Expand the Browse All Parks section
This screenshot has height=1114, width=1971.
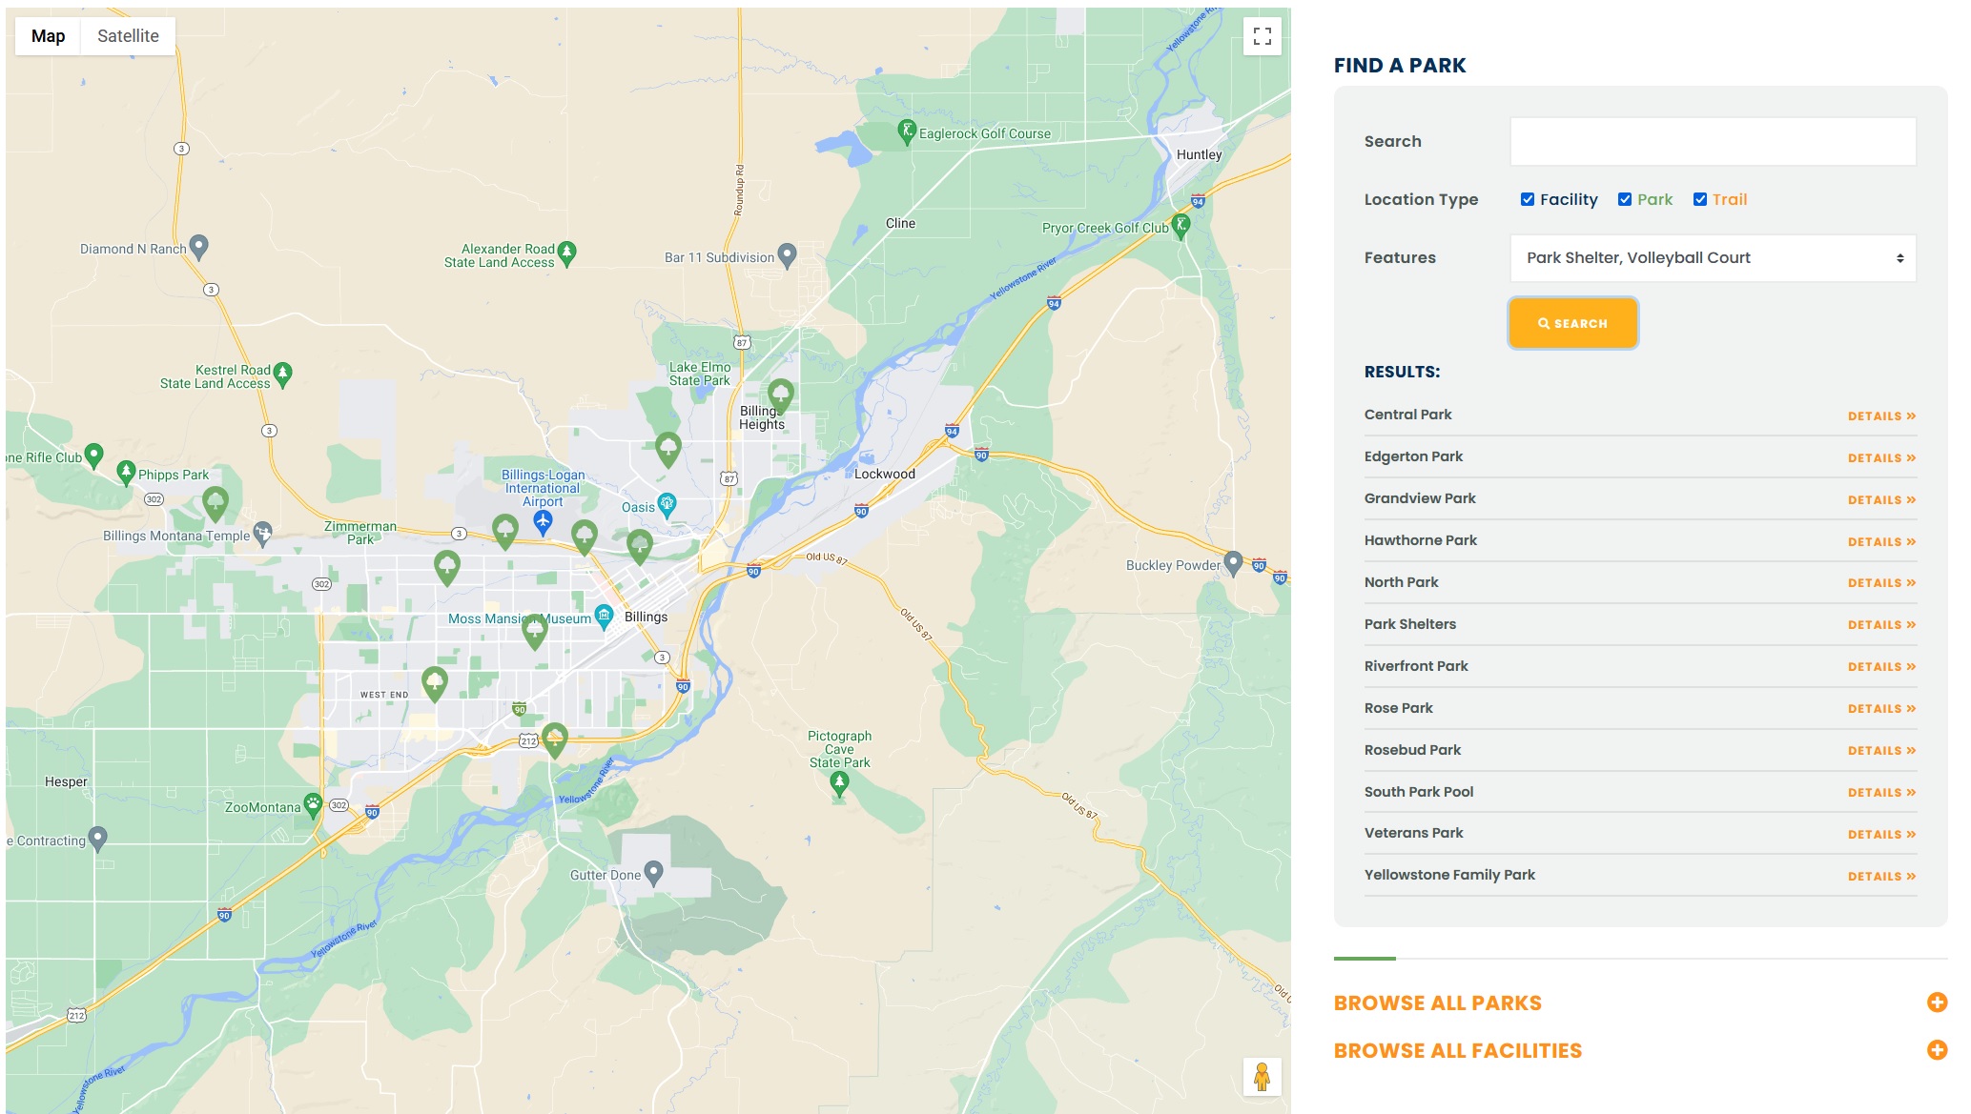pos(1438,1003)
